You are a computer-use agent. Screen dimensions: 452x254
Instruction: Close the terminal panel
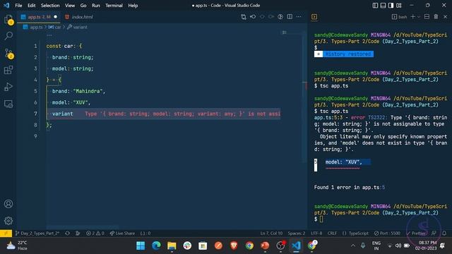(x=446, y=17)
